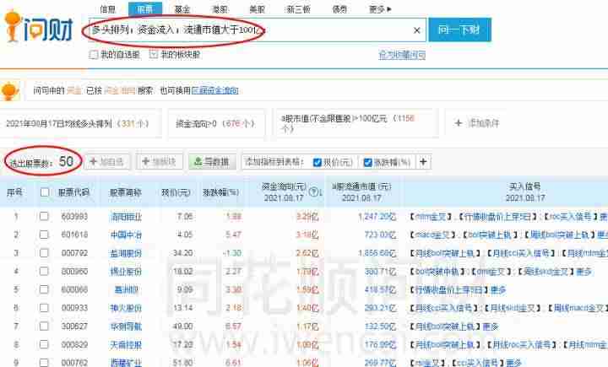Open the 中国中冶 stock link
This screenshot has height=367, width=608.
(126, 235)
